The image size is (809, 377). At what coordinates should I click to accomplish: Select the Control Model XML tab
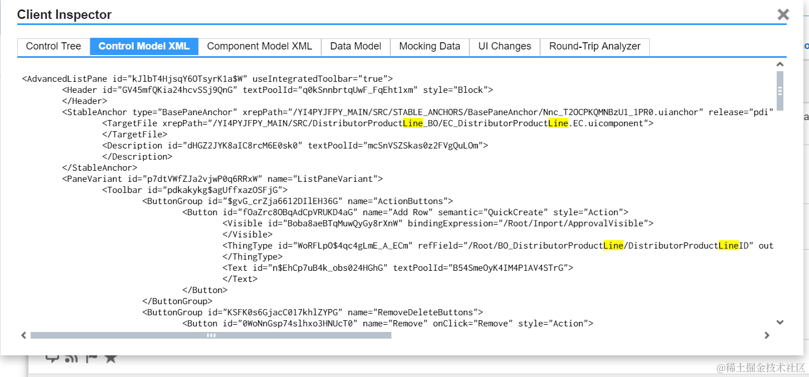144,46
